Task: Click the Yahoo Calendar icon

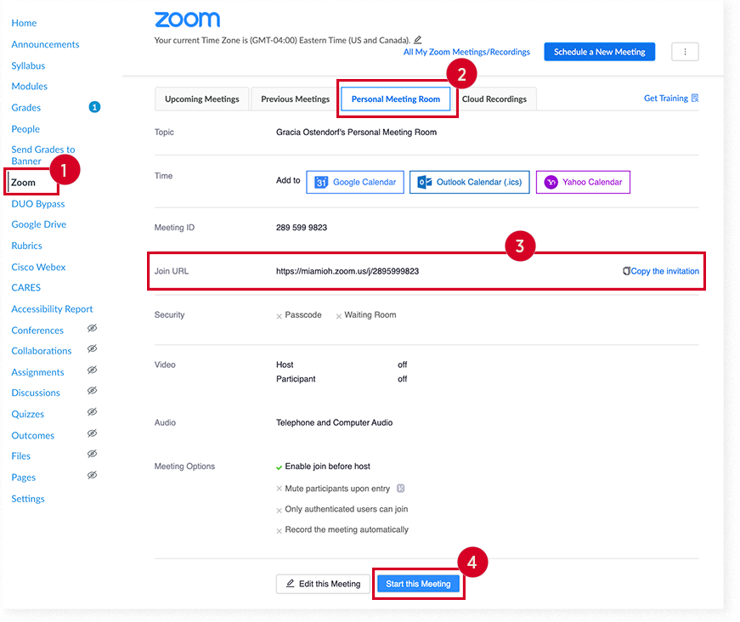Action: (x=551, y=182)
